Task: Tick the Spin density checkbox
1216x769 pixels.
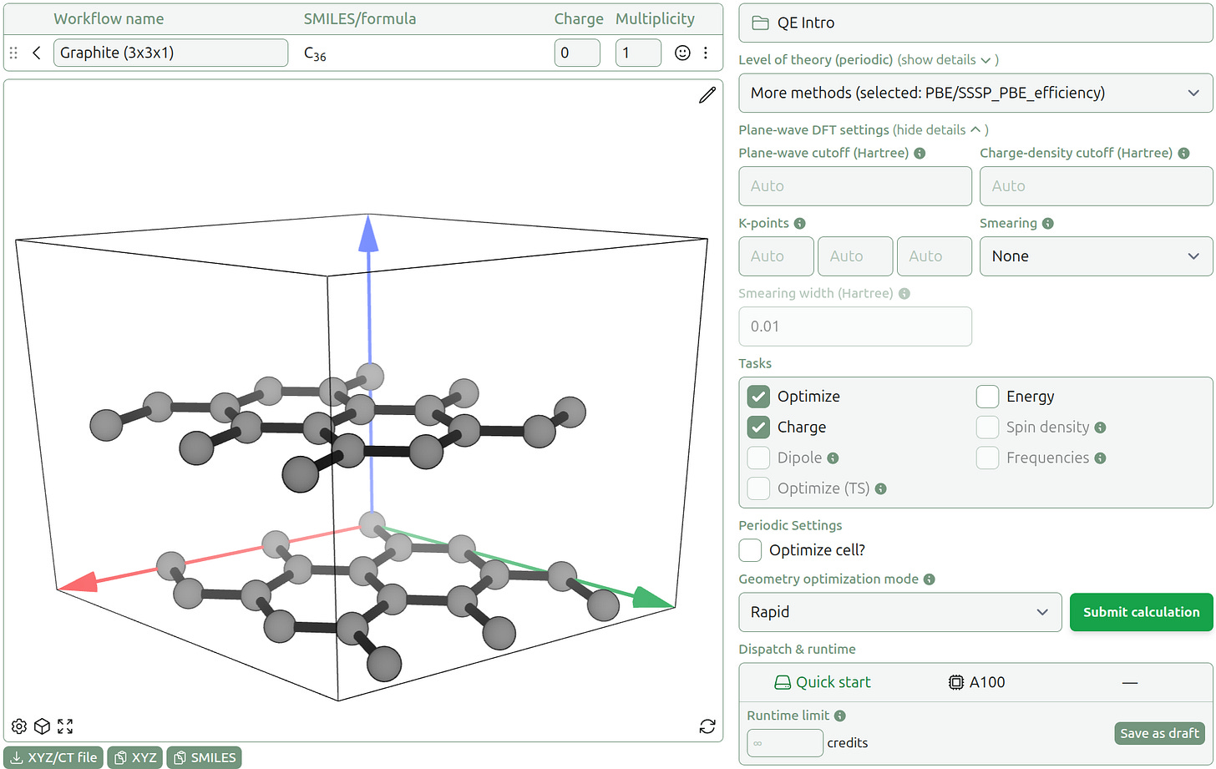Action: pyautogui.click(x=987, y=428)
